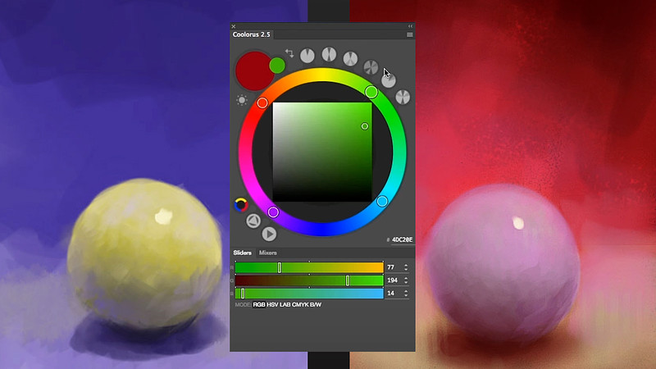This screenshot has width=656, height=369.
Task: Click the play arrow circular button
Action: tap(268, 234)
